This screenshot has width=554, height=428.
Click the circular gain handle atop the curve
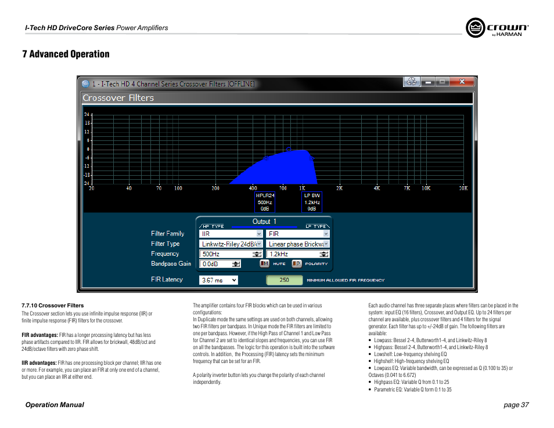click(x=289, y=150)
